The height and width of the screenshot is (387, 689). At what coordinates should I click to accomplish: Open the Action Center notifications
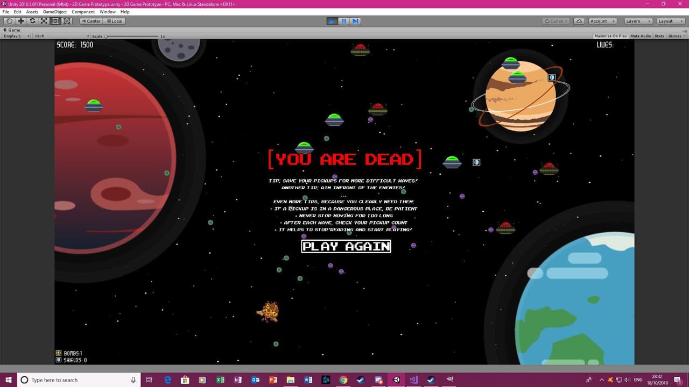(x=679, y=380)
